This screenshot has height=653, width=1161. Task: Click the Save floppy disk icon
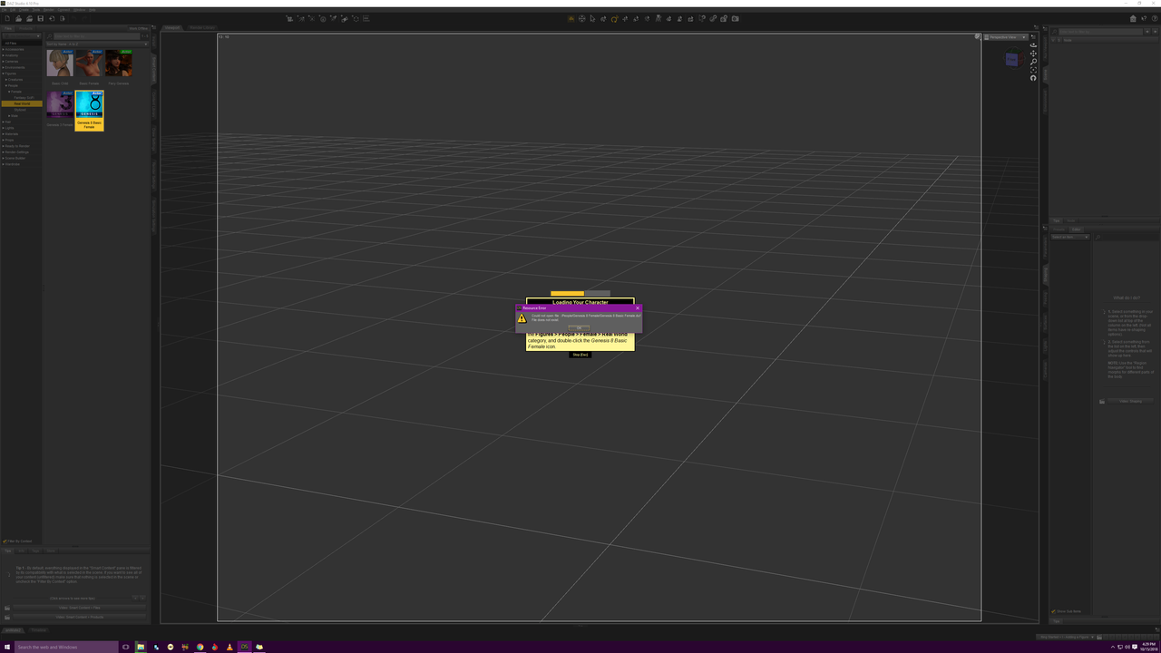tap(40, 18)
